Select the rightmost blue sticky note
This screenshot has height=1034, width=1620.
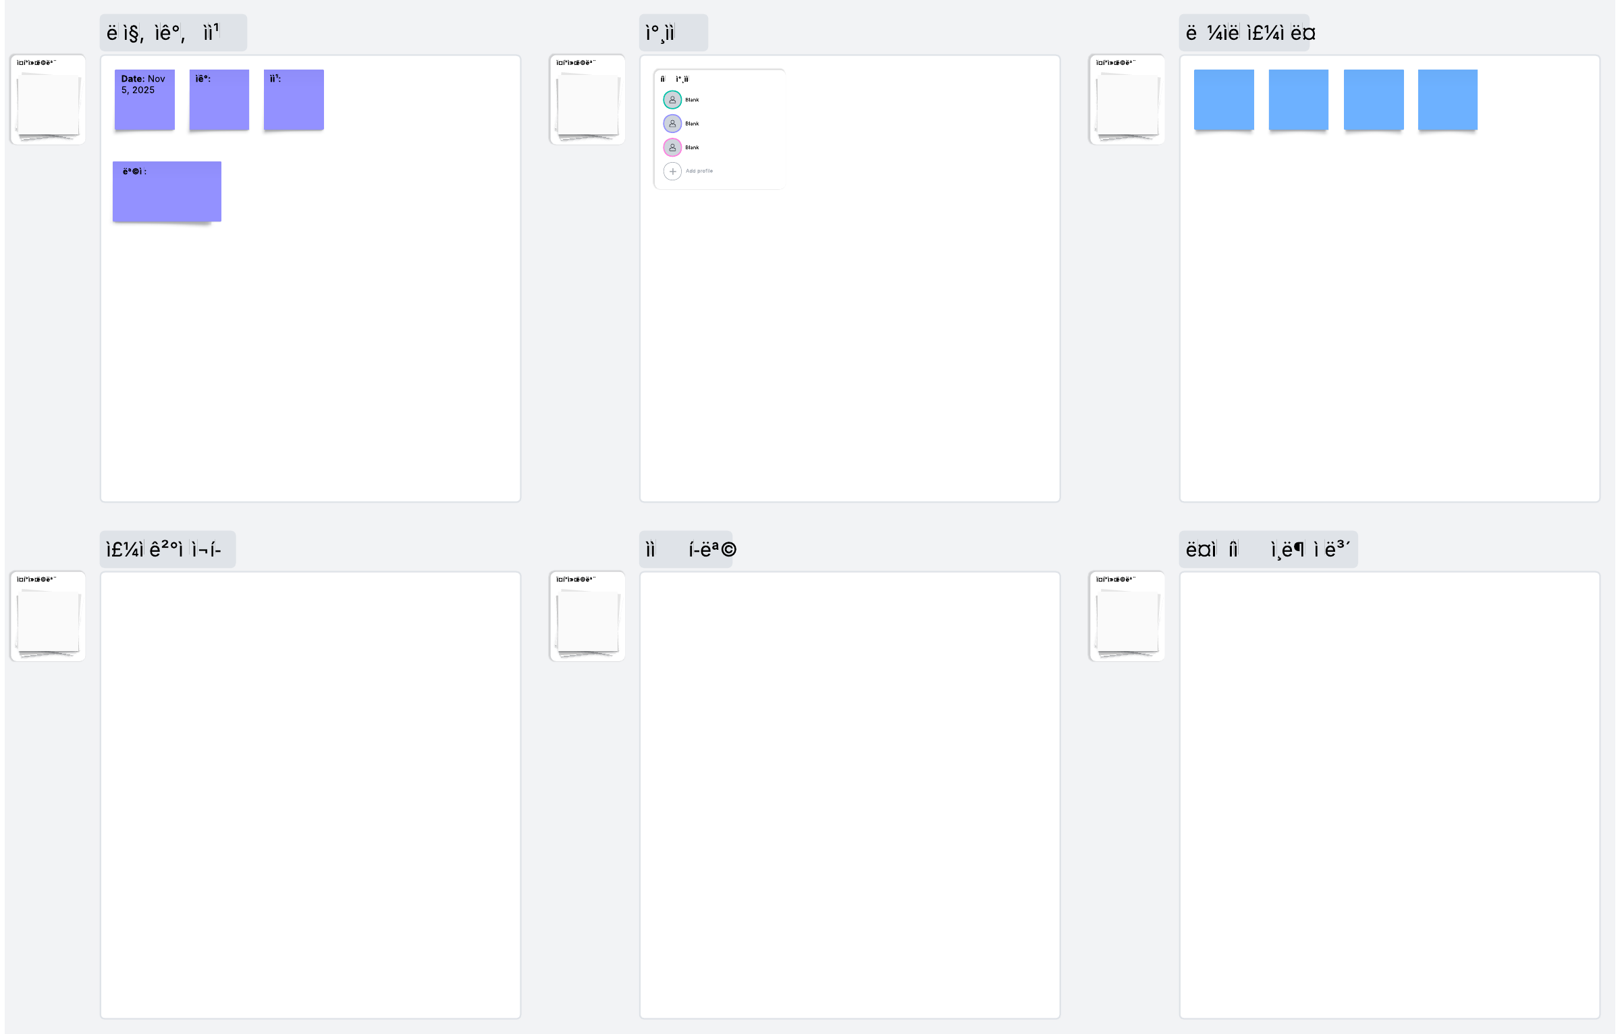[1448, 99]
